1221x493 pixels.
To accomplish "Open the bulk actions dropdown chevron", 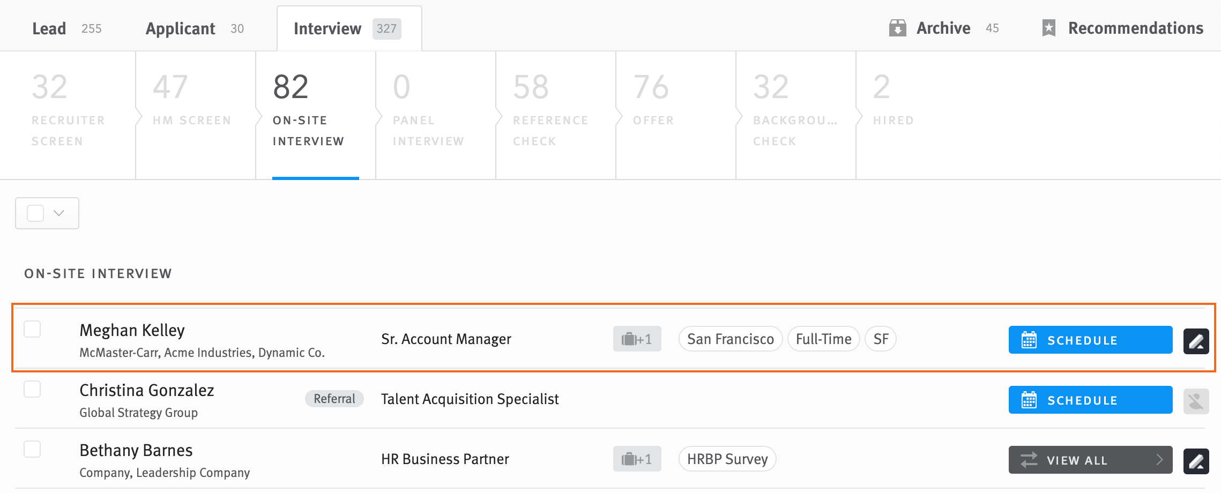I will pyautogui.click(x=58, y=213).
